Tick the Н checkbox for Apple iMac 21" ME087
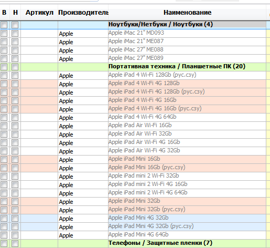Image resolution: width=270 pixels, height=248 pixels. pyautogui.click(x=15, y=42)
